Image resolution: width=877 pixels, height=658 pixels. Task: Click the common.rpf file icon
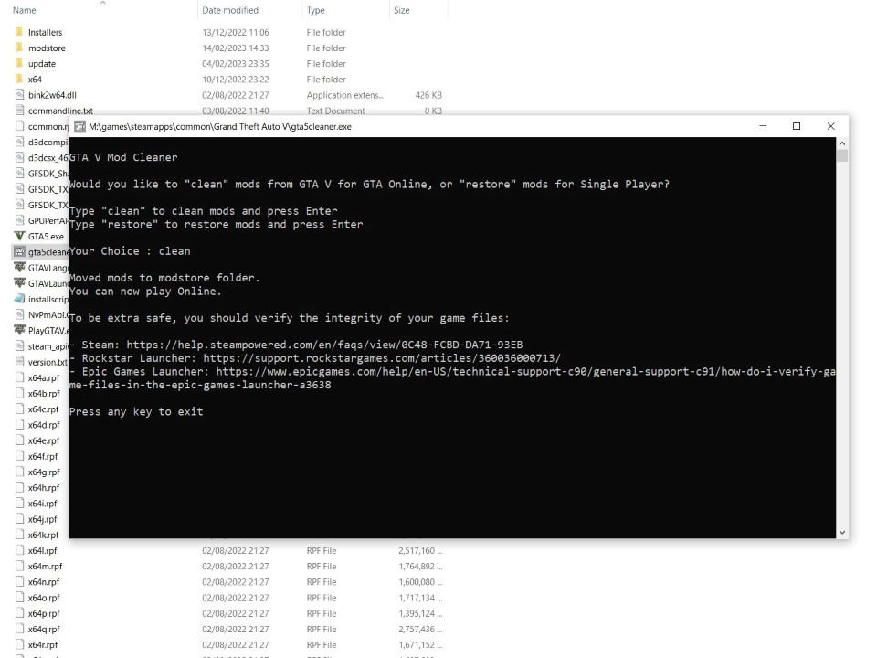pyautogui.click(x=19, y=126)
